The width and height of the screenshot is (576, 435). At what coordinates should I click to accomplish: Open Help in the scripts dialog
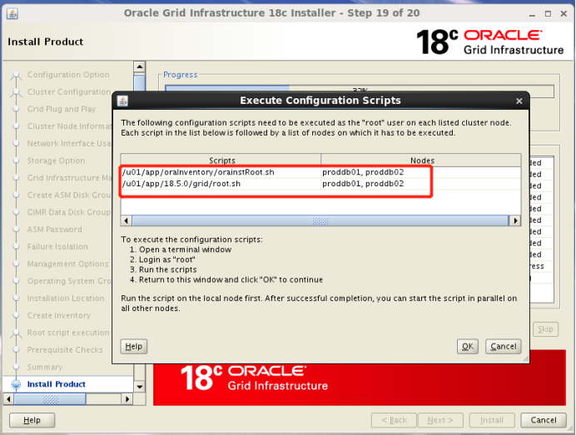pos(134,346)
